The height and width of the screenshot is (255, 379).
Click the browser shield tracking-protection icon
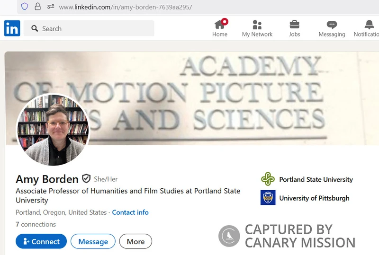tap(25, 7)
